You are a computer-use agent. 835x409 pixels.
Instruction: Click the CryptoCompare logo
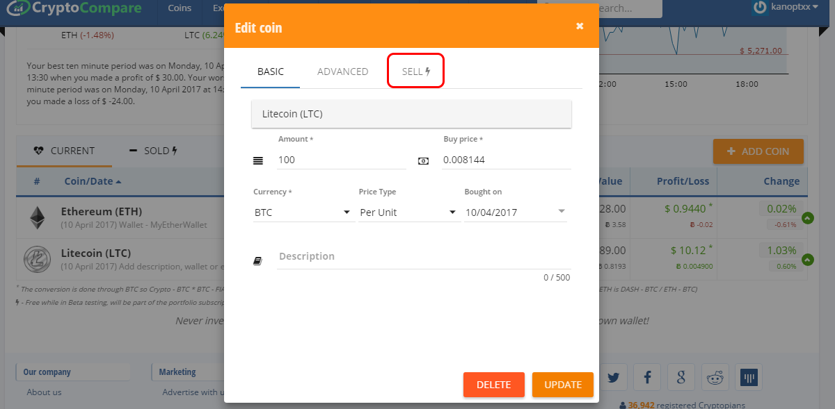[x=74, y=9]
